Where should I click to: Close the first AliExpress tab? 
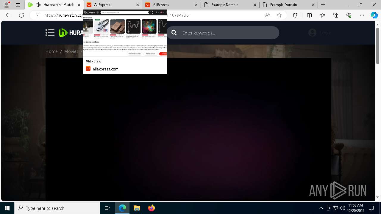(x=138, y=5)
